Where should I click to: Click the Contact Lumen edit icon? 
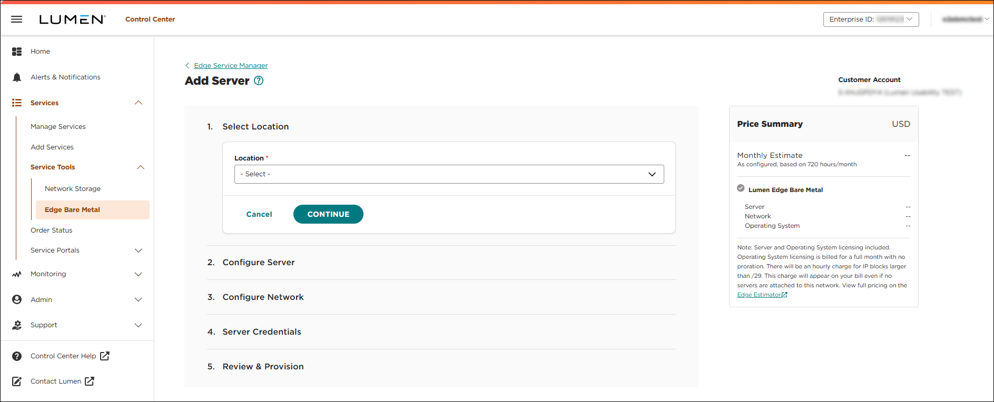coord(17,381)
